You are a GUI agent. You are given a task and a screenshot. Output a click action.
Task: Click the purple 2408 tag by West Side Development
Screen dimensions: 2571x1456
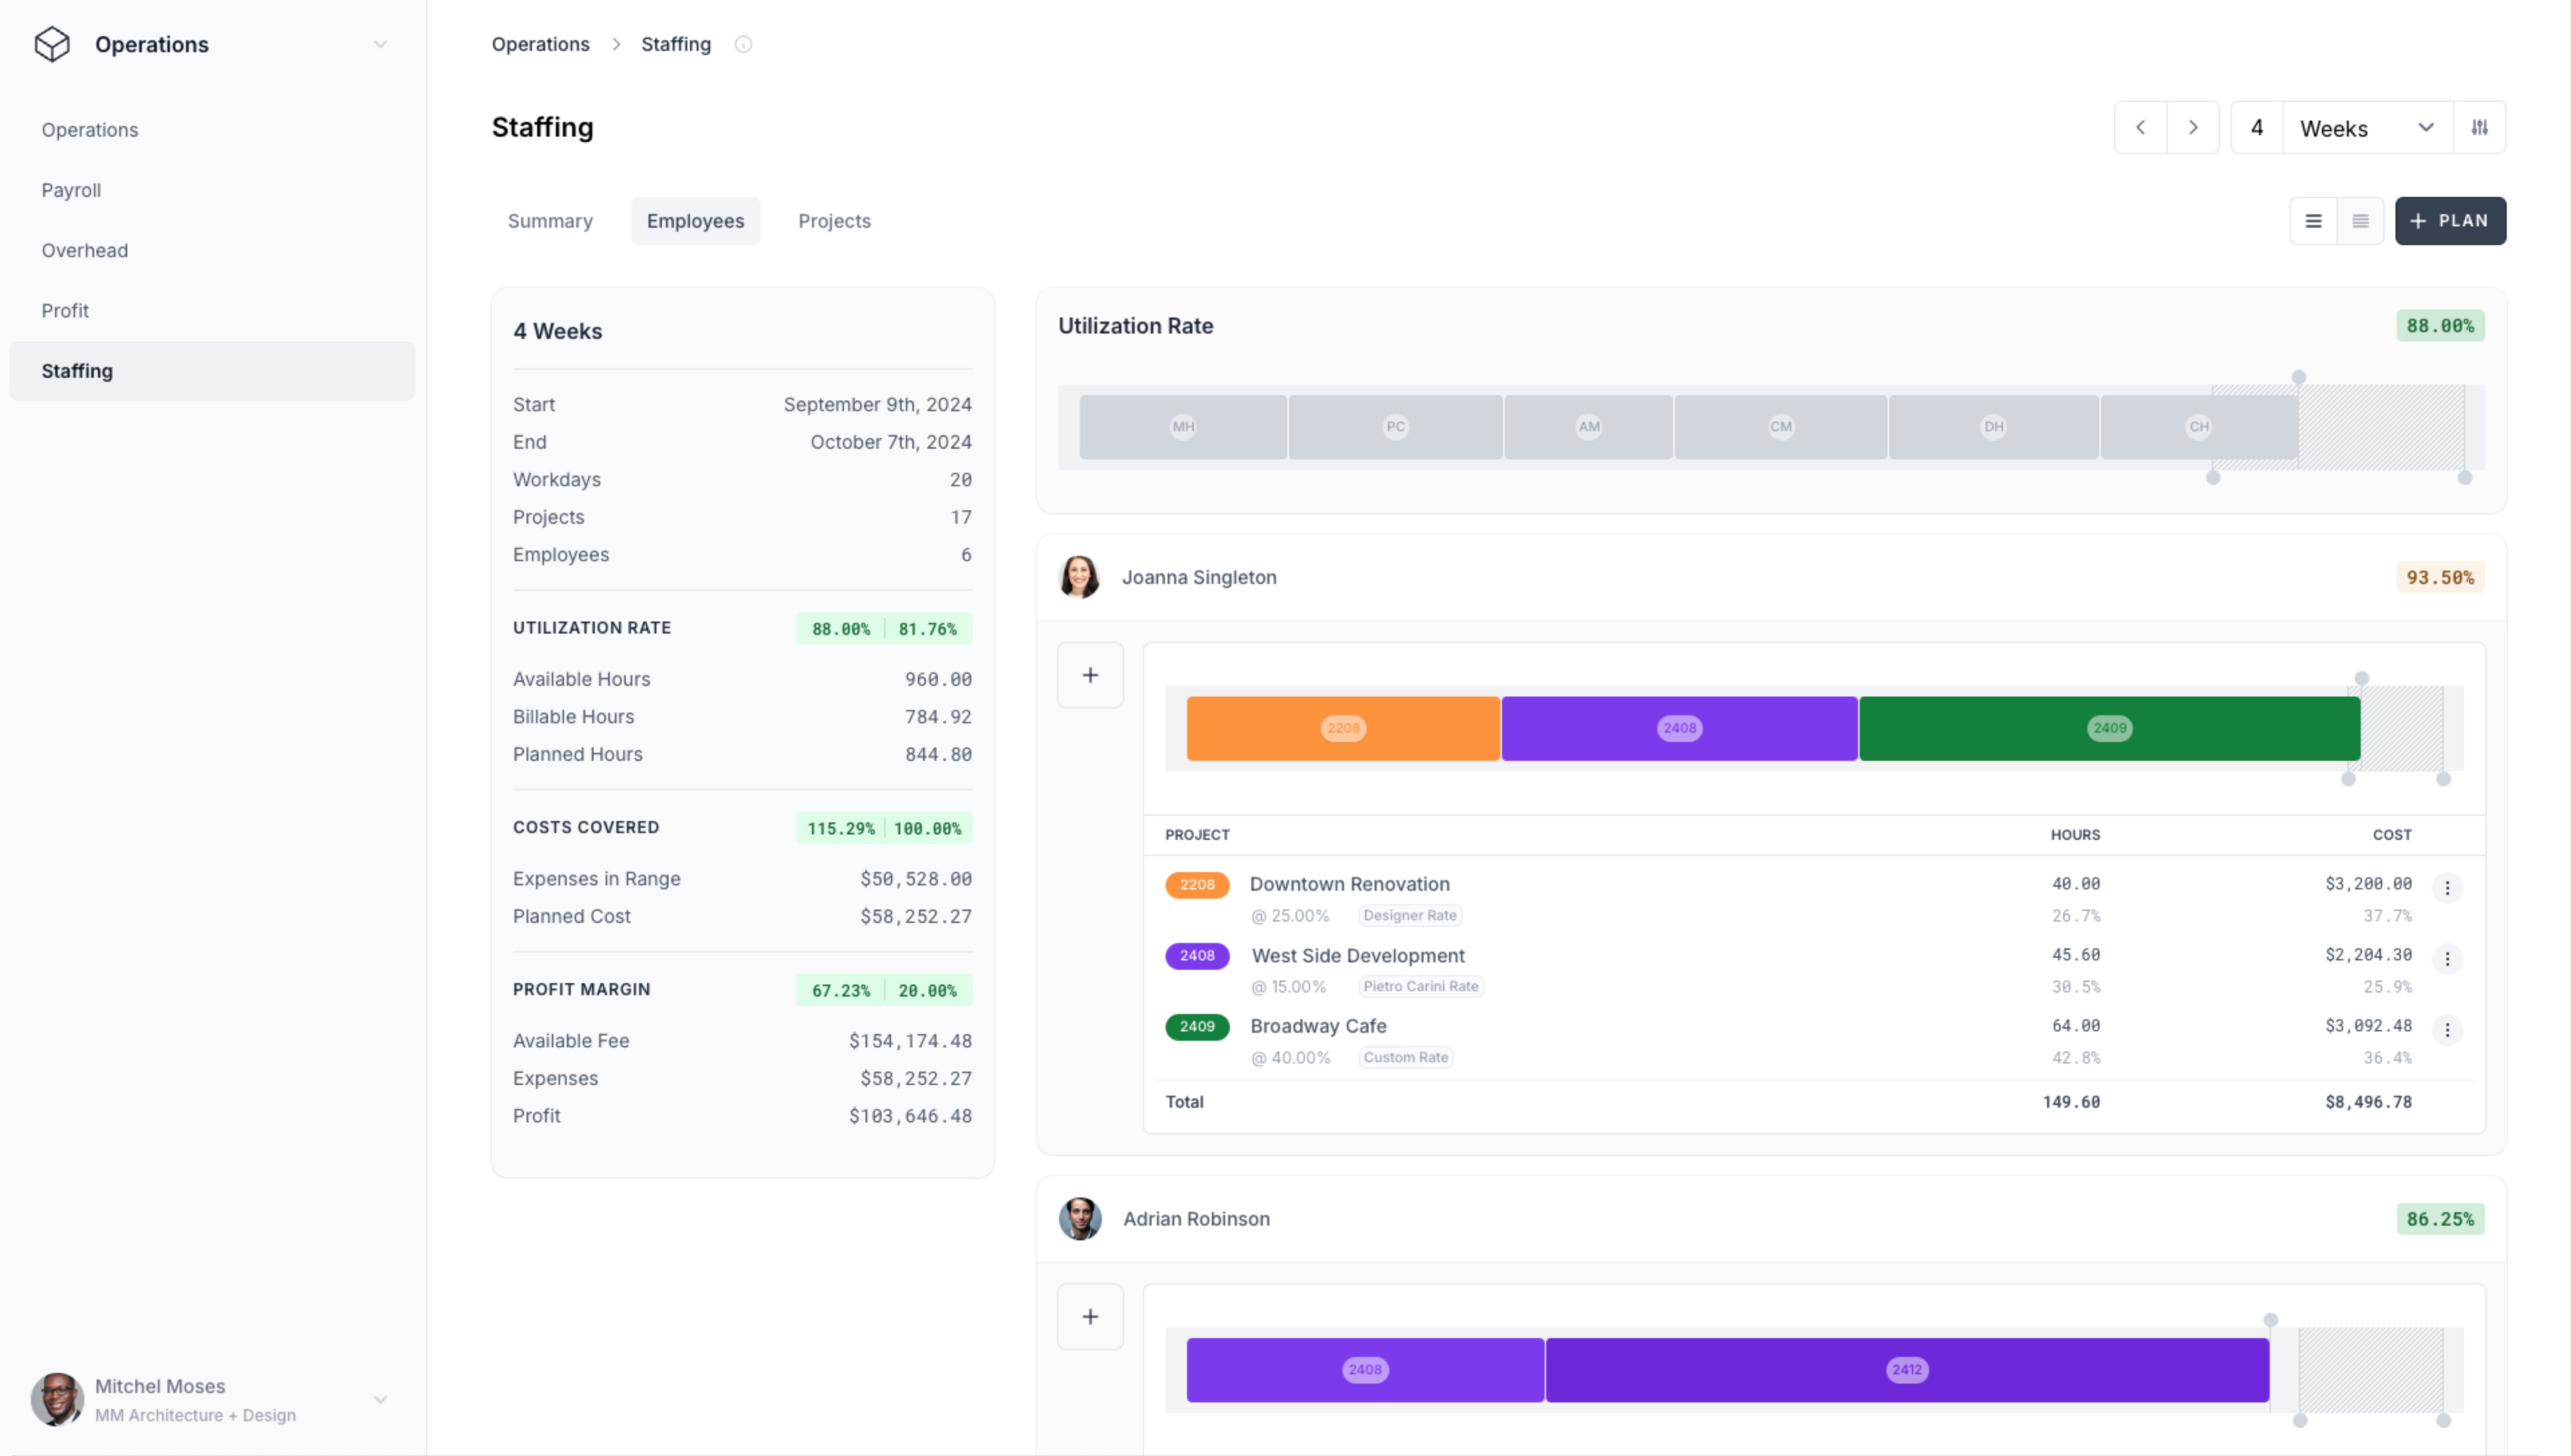point(1197,956)
